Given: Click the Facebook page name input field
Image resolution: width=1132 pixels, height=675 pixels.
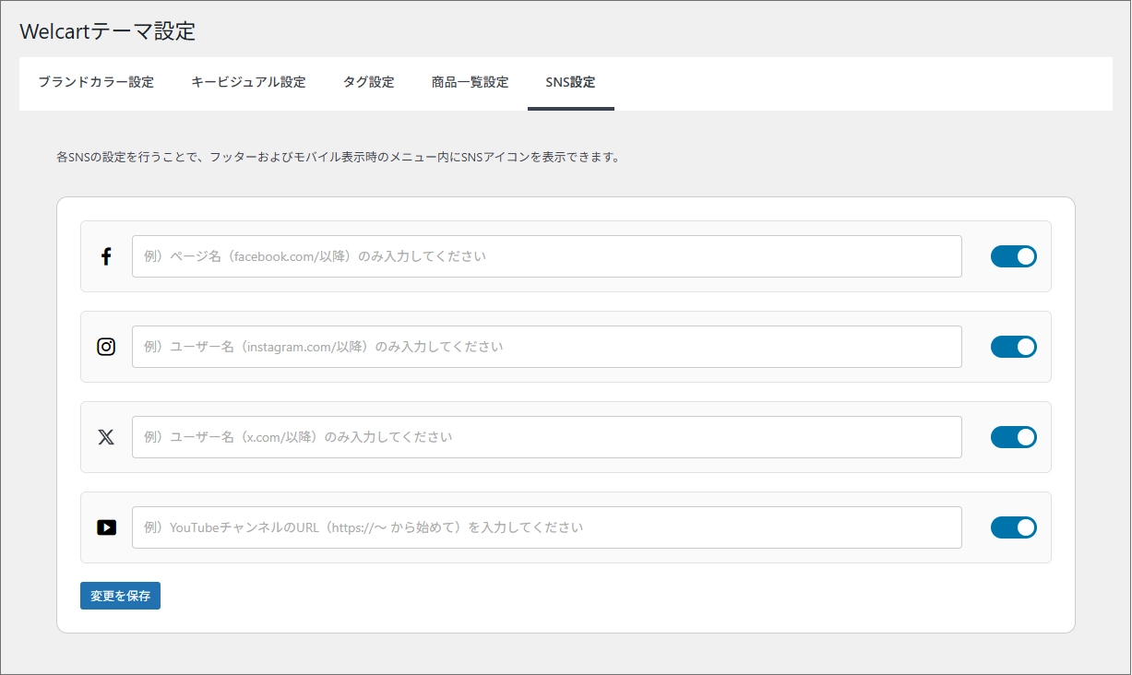Looking at the screenshot, I should coord(546,256).
